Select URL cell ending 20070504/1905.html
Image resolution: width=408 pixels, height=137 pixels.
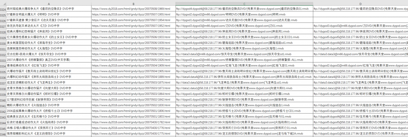pyautogui.click(x=133, y=71)
